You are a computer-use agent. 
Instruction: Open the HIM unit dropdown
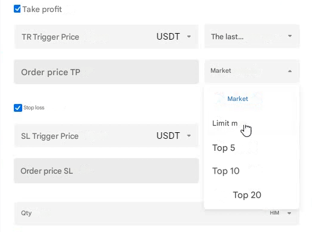(280, 213)
